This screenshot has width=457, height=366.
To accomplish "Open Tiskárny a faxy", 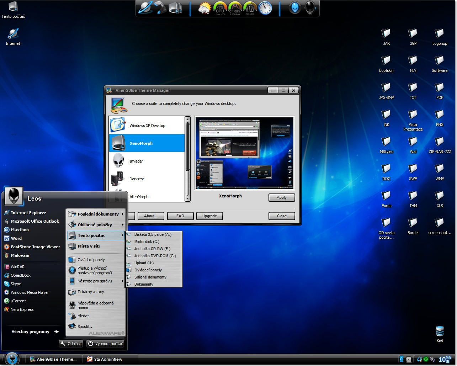I will point(96,292).
